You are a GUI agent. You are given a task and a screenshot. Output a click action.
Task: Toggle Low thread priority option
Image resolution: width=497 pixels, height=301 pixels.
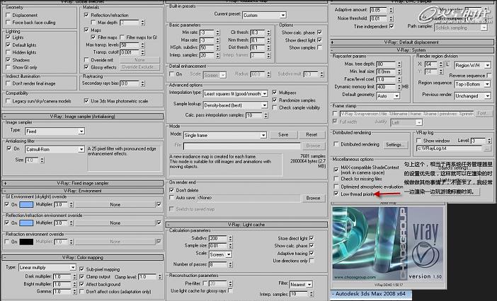click(x=336, y=194)
